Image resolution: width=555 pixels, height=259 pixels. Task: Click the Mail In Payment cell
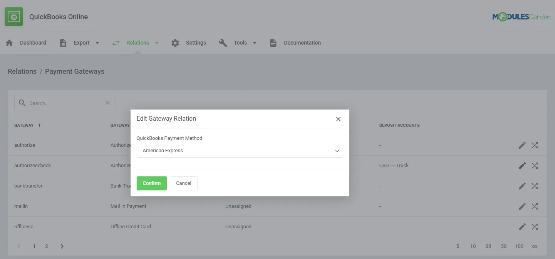pos(128,206)
